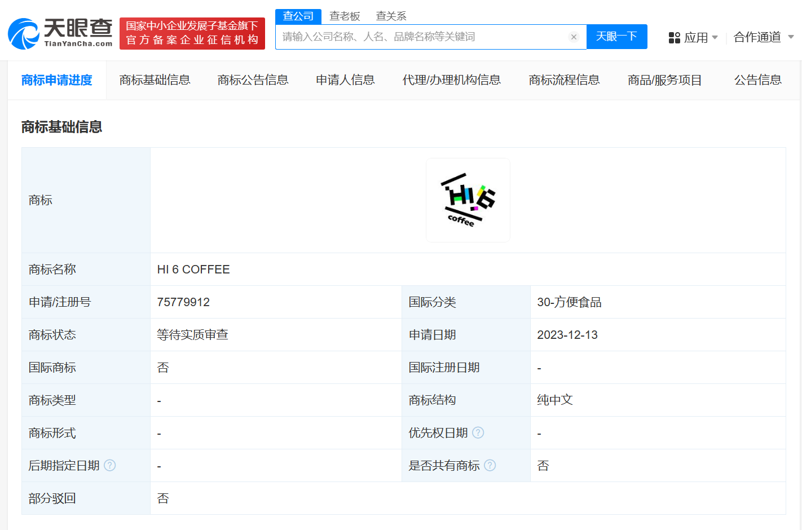Screen dimensions: 802x530
Task: Click help icon next to 后期指定日期
Action: click(111, 465)
